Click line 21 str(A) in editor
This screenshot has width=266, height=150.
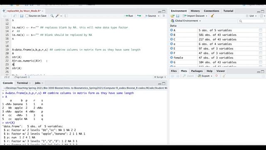(x=17, y=57)
